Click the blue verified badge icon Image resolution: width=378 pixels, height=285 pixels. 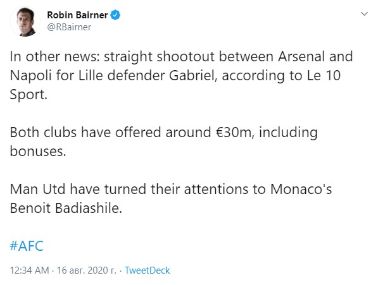coord(115,15)
